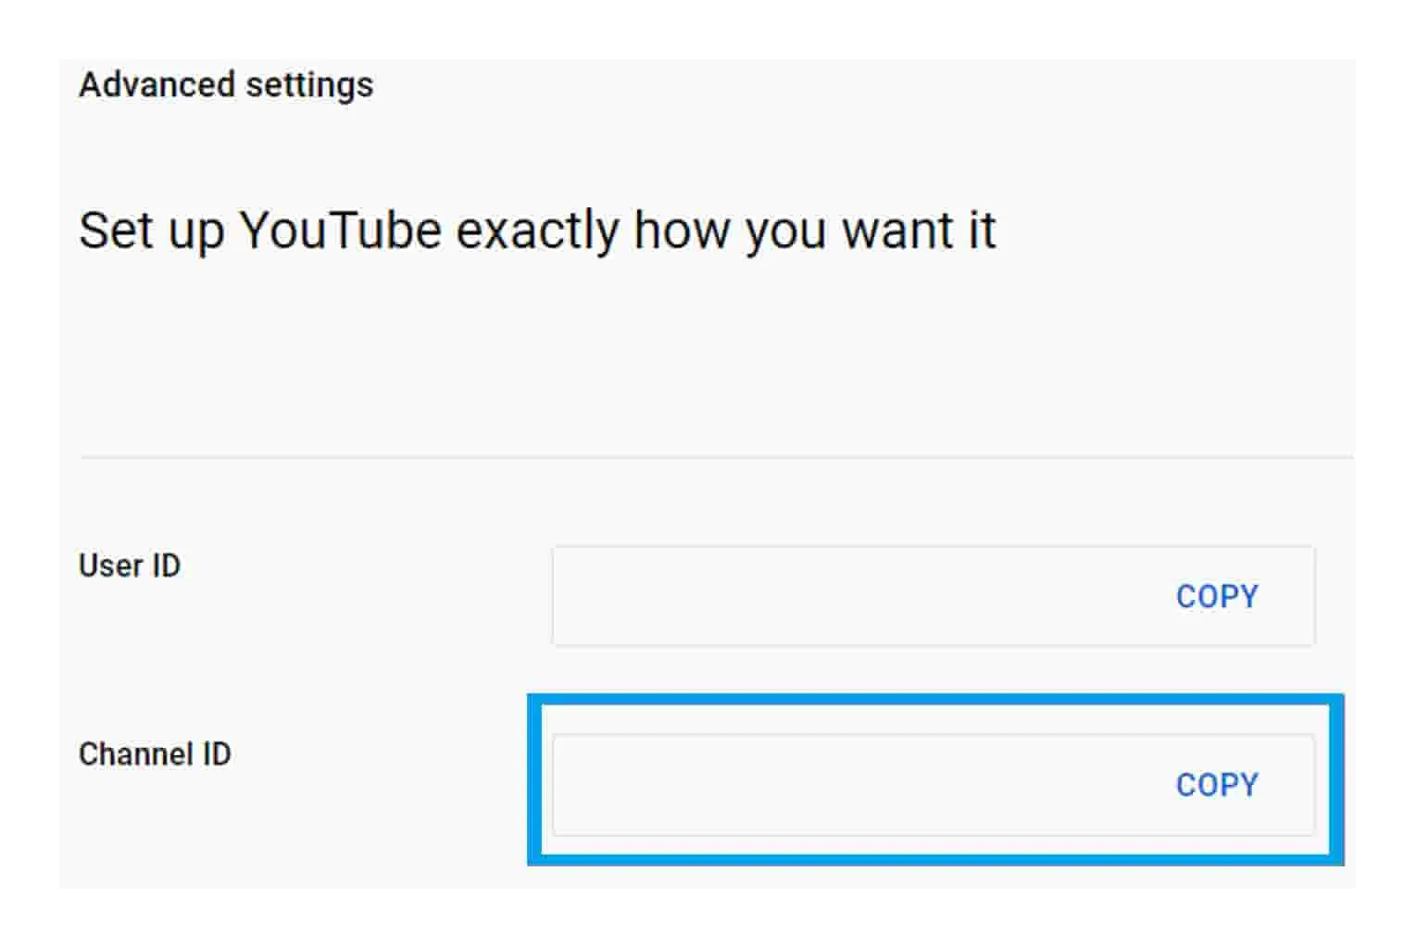The image size is (1417, 946).
Task: Select the Channel ID label
Action: (x=155, y=754)
